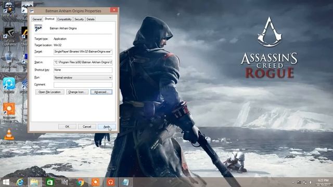The height and width of the screenshot is (187, 333).
Task: Open the orange recorder app in taskbar
Action: tap(95, 182)
